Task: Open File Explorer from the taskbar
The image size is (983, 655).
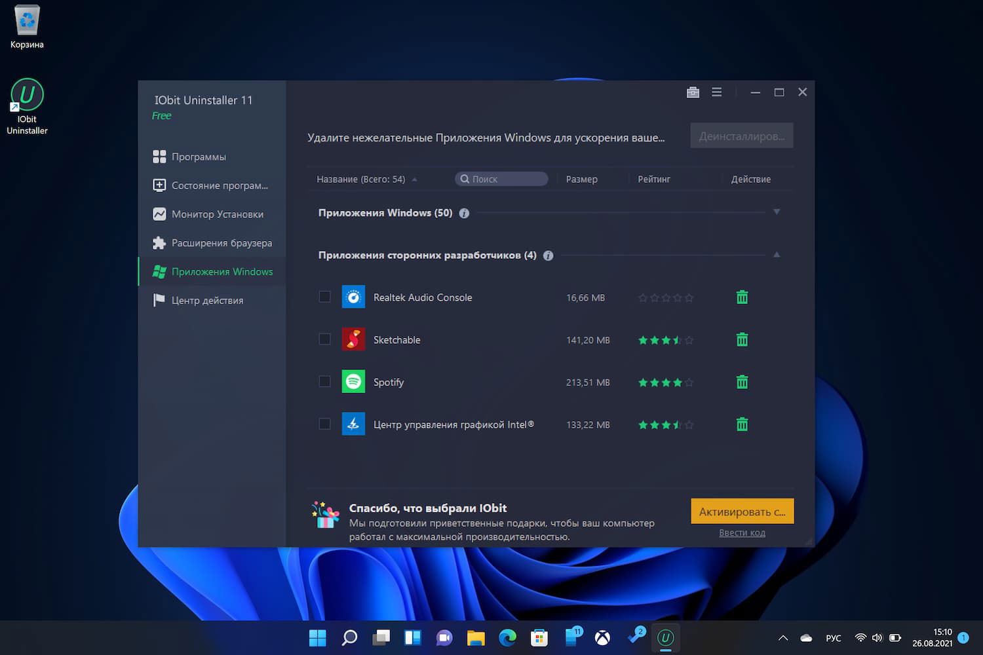Action: click(476, 637)
